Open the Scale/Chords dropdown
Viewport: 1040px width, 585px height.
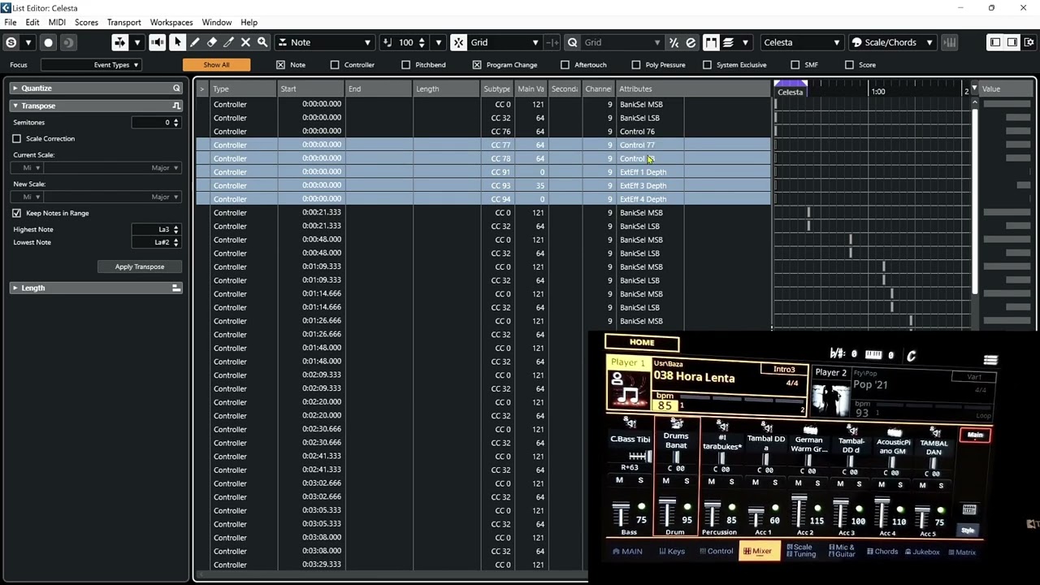[x=892, y=42]
